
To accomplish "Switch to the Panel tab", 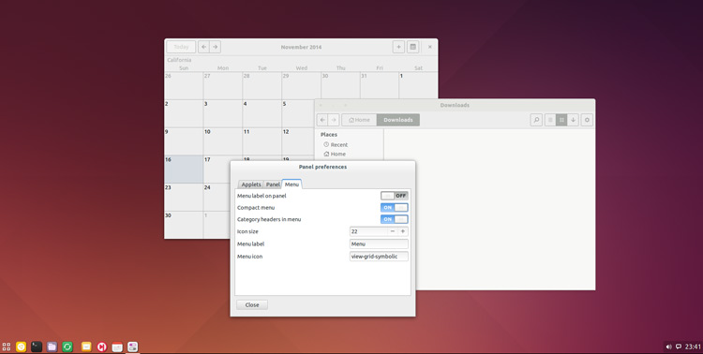I will coord(273,184).
